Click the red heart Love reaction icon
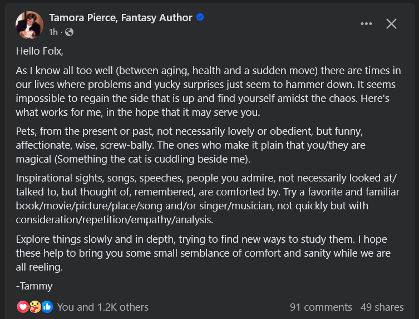Image resolution: width=419 pixels, height=319 pixels. (x=23, y=307)
